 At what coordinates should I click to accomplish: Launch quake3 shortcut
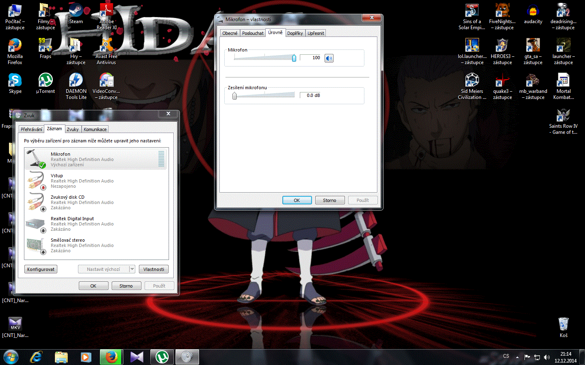tap(503, 86)
